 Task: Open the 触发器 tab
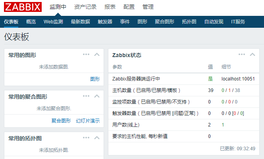tap(105, 22)
